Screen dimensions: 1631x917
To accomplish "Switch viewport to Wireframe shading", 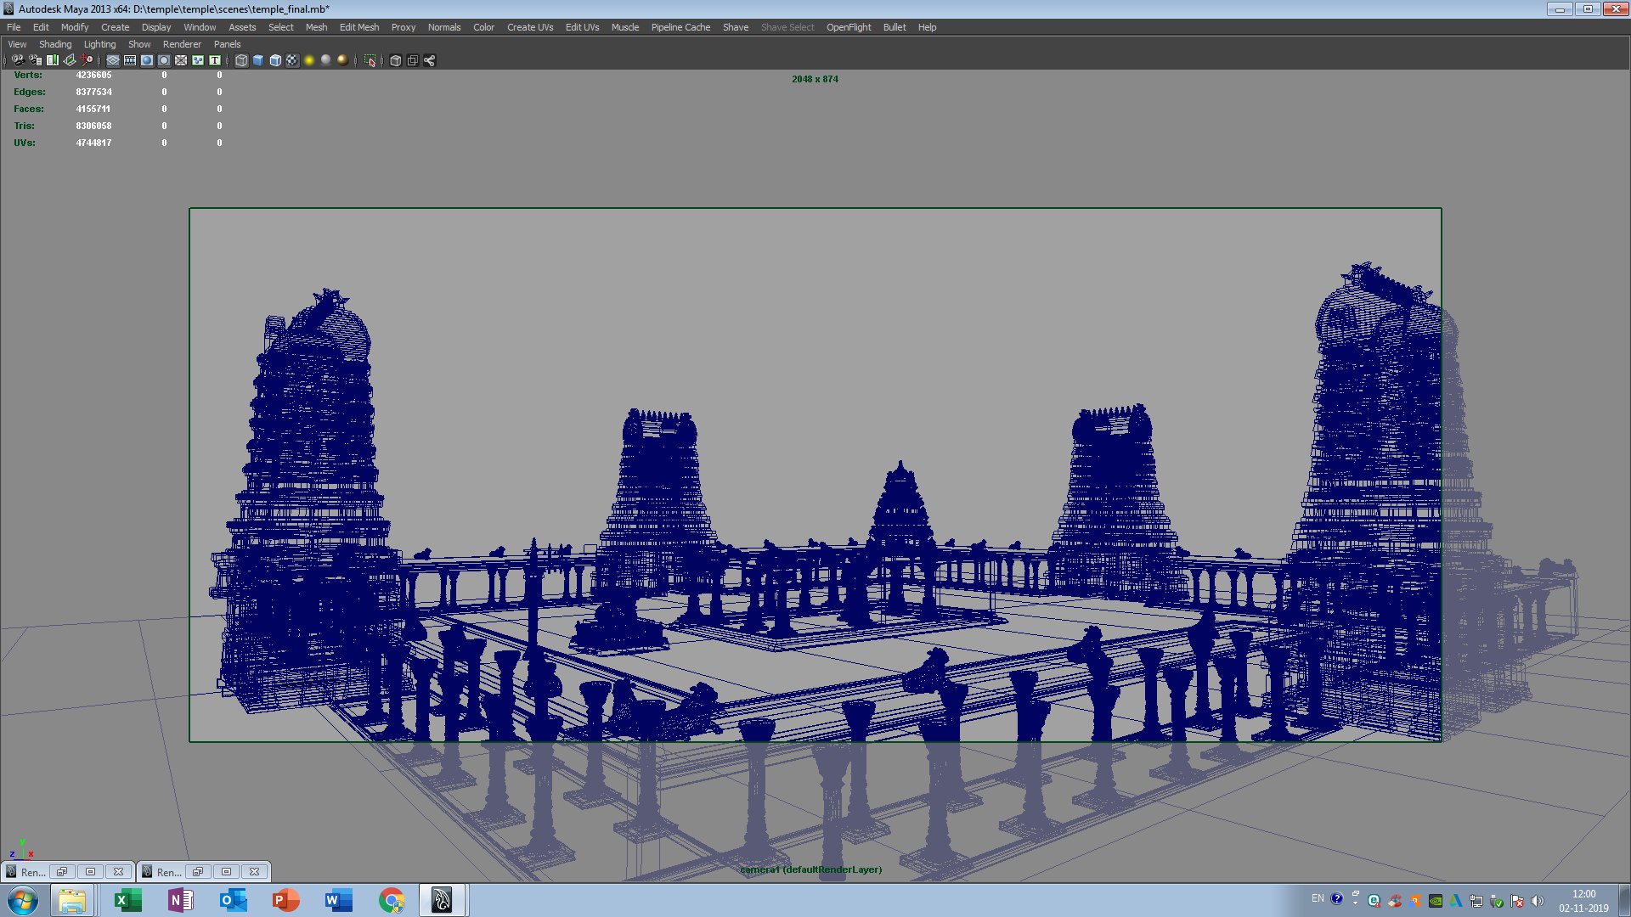I will click(x=241, y=60).
